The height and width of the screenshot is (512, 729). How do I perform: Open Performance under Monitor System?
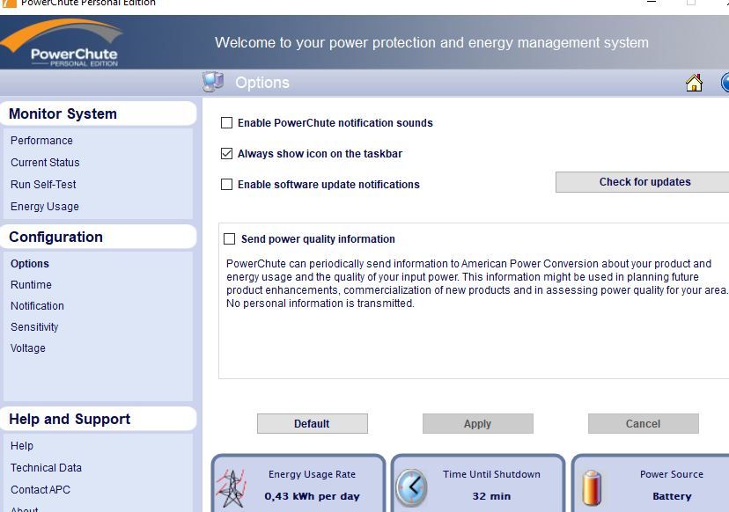pos(41,140)
